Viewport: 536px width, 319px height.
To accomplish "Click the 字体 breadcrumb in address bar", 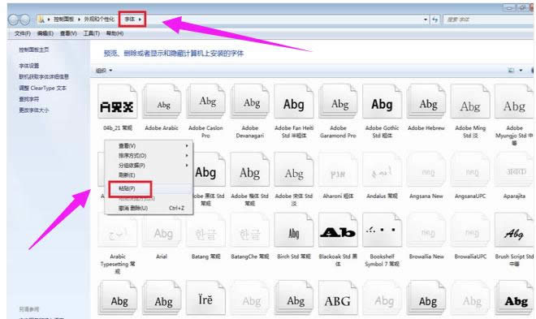I will coord(130,19).
